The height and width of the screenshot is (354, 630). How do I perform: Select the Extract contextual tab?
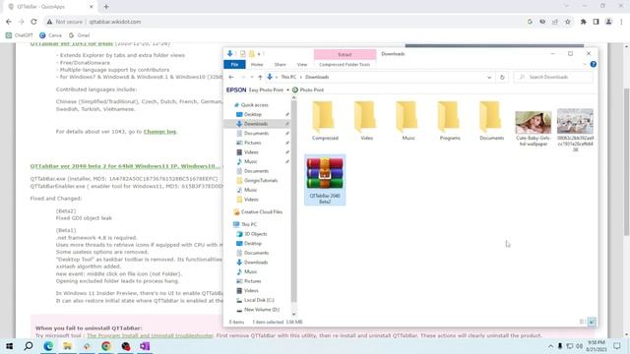345,54
